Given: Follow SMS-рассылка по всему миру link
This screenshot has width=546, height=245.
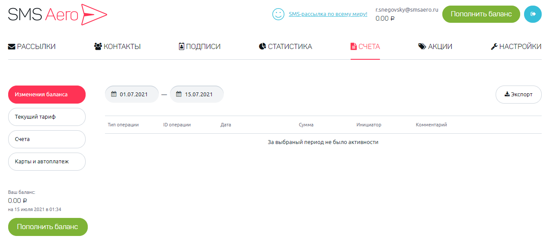Looking at the screenshot, I should tap(328, 14).
